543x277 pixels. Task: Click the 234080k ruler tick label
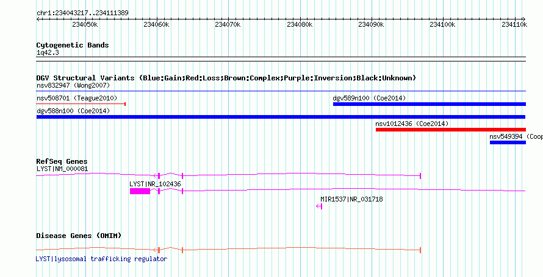300,24
